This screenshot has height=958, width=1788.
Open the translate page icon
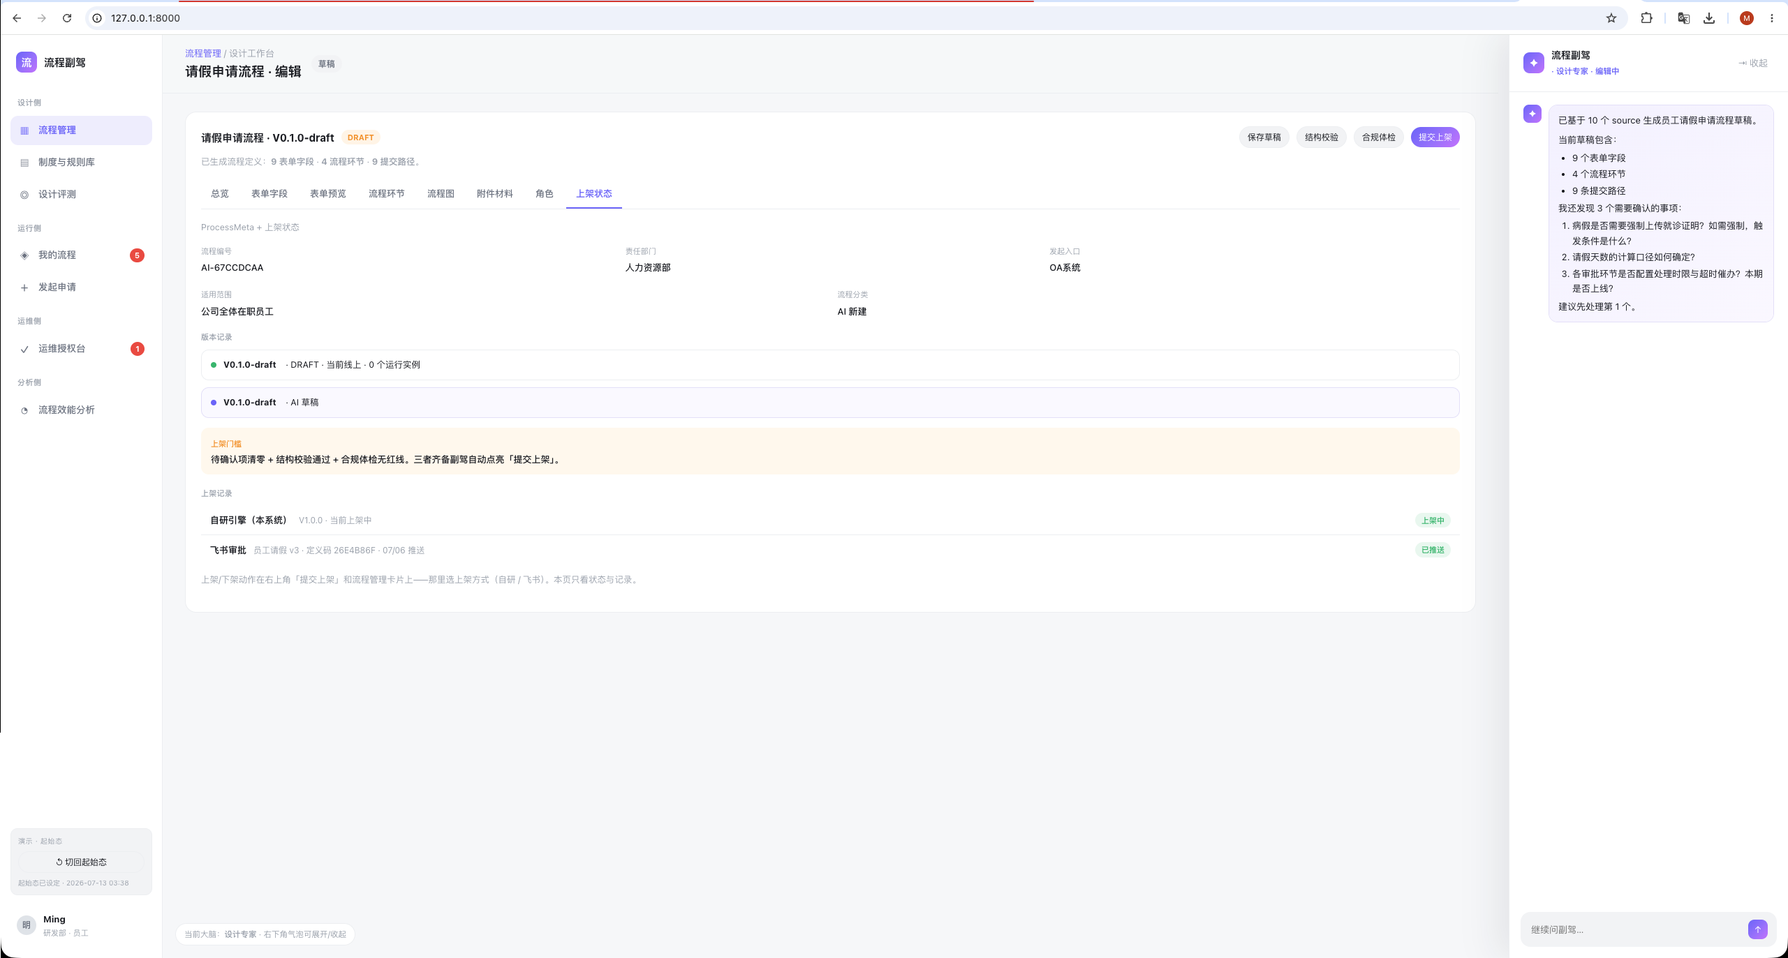coord(1683,18)
